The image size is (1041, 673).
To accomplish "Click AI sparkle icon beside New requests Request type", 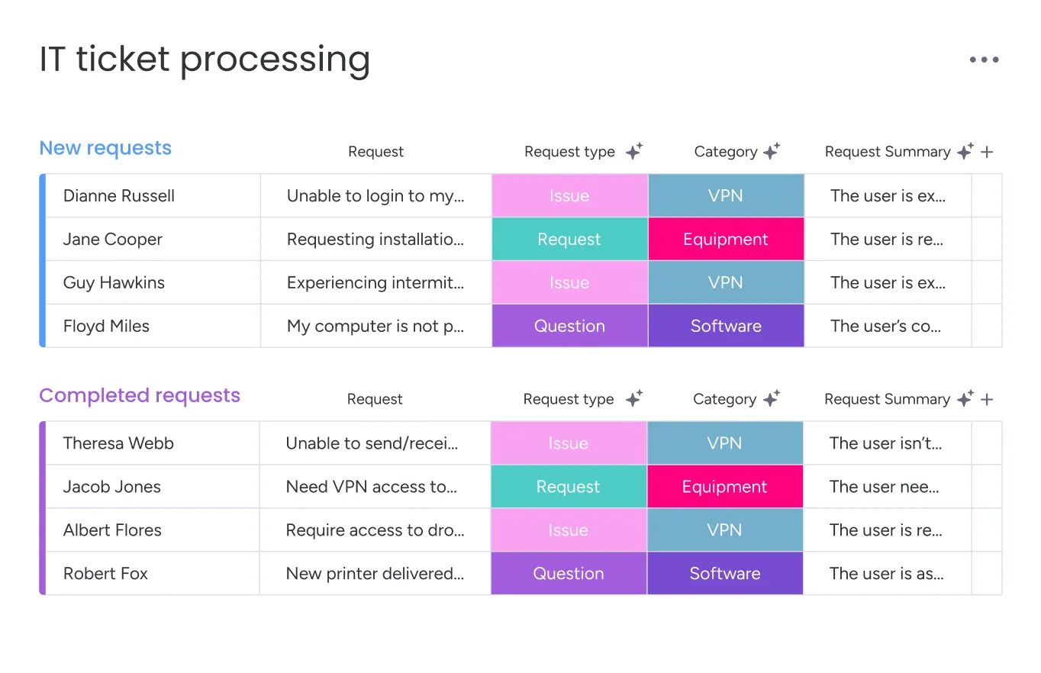I will (x=634, y=151).
